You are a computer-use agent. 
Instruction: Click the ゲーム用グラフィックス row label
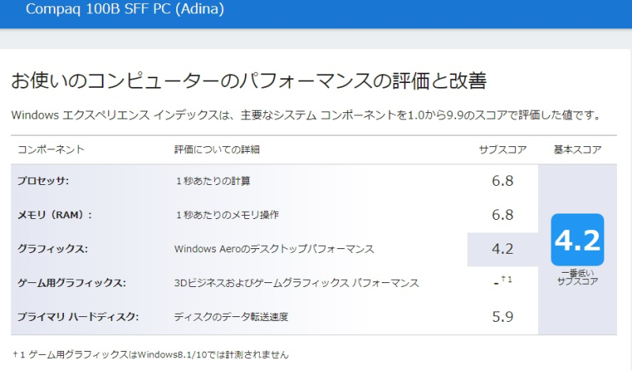71,283
